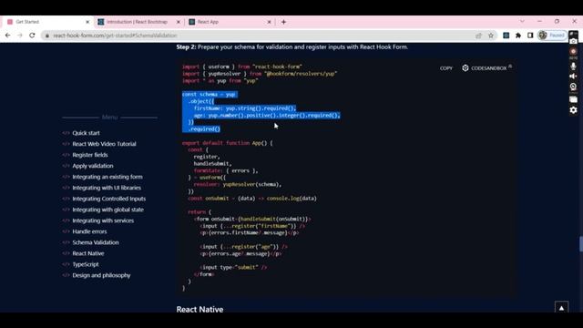Viewport: 583px width, 328px height.
Task: Click the 'Step 2' instruction text
Action: 291,46
